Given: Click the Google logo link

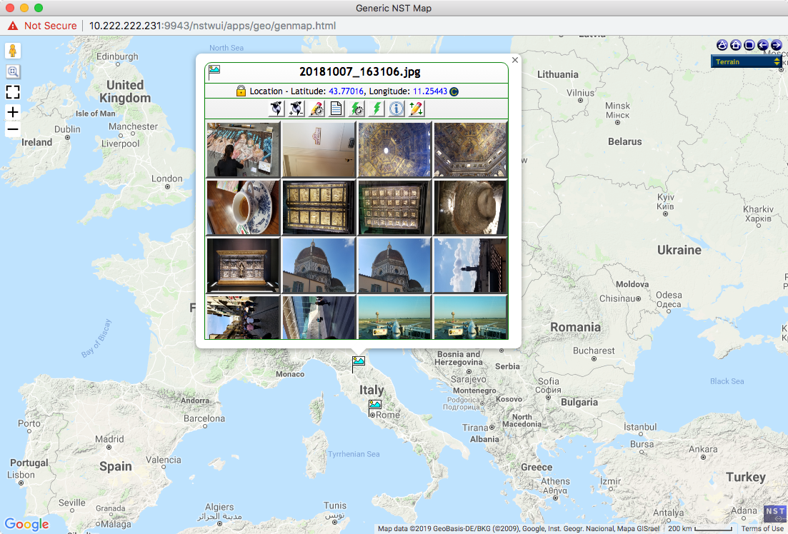Looking at the screenshot, I should [26, 525].
